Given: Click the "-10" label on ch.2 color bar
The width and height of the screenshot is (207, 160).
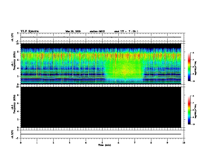Looking at the screenshot, I should pos(193,124).
